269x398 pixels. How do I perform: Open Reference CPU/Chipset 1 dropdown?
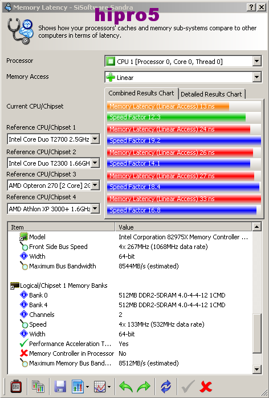pos(95,139)
